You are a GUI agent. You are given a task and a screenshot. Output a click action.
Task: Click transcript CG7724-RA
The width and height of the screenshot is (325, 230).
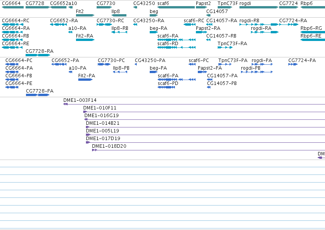click(x=293, y=21)
